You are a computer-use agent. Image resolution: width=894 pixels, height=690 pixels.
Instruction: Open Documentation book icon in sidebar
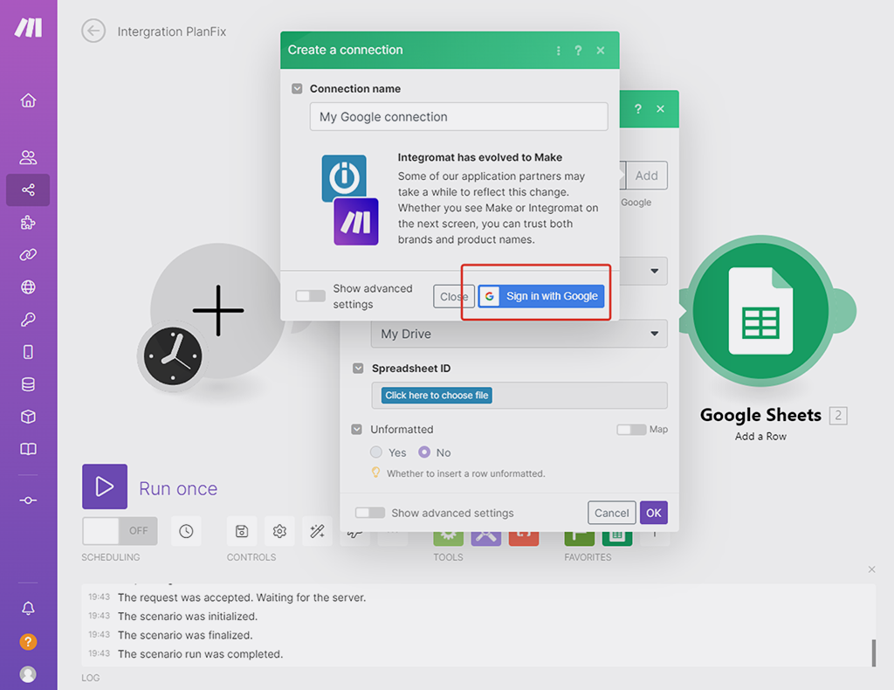coord(28,449)
